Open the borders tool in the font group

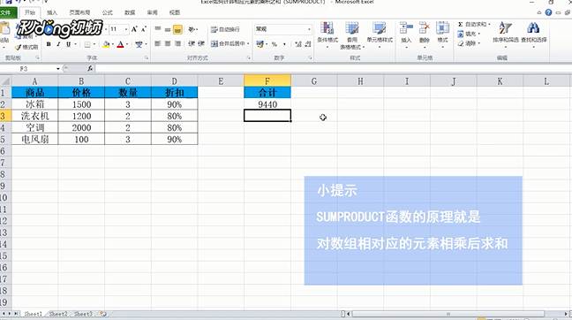(87, 44)
